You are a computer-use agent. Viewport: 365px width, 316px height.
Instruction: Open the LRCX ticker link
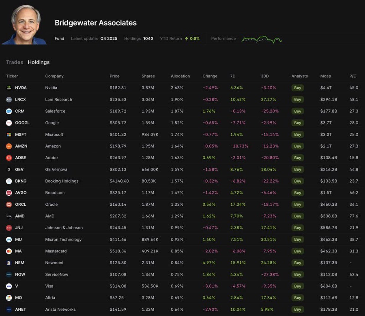click(x=20, y=99)
